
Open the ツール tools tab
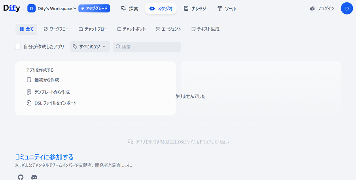pyautogui.click(x=227, y=9)
